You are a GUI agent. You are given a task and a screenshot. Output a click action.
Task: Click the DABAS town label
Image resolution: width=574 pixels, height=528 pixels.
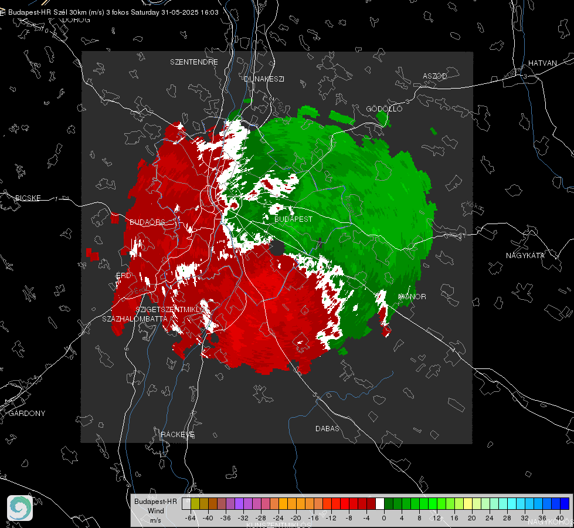coord(327,428)
